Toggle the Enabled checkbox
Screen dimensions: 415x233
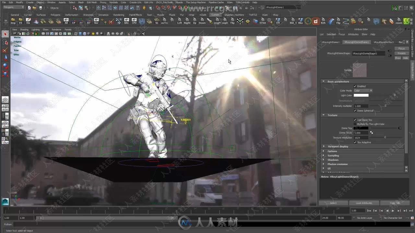355,86
